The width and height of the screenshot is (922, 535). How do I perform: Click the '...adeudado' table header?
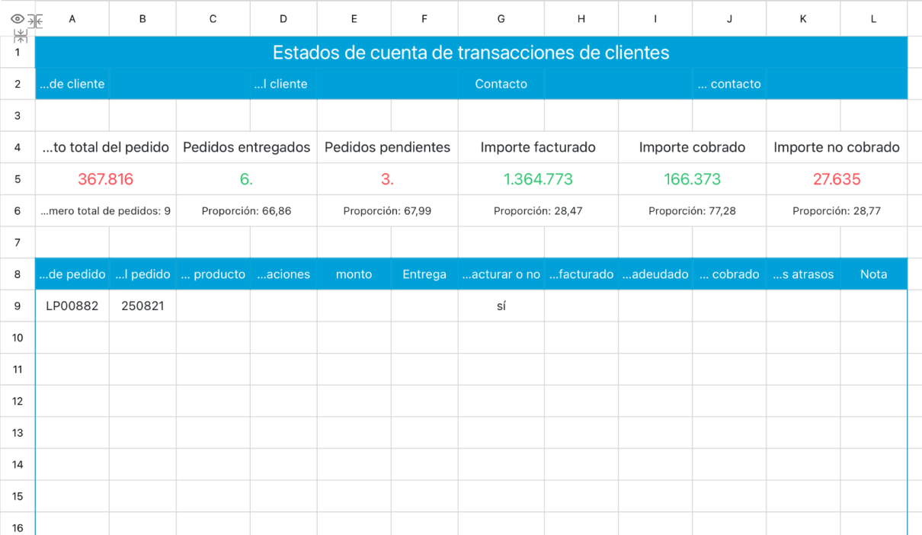pos(655,274)
